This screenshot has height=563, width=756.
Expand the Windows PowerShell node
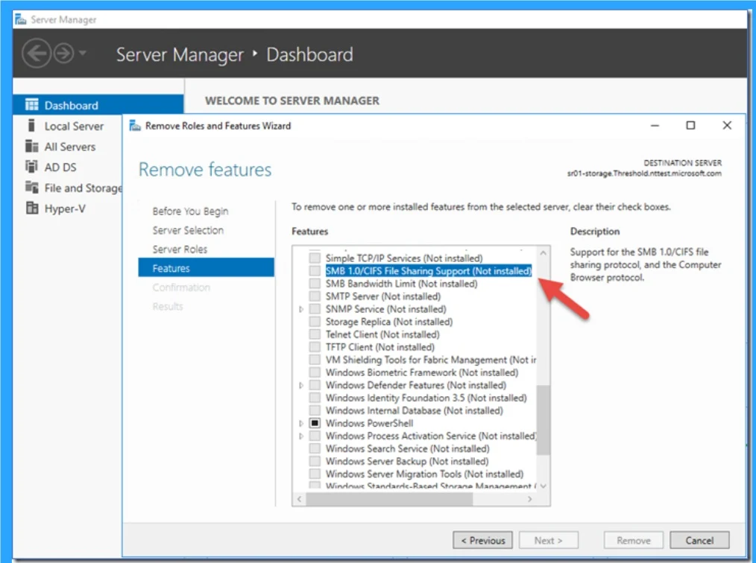(x=301, y=423)
